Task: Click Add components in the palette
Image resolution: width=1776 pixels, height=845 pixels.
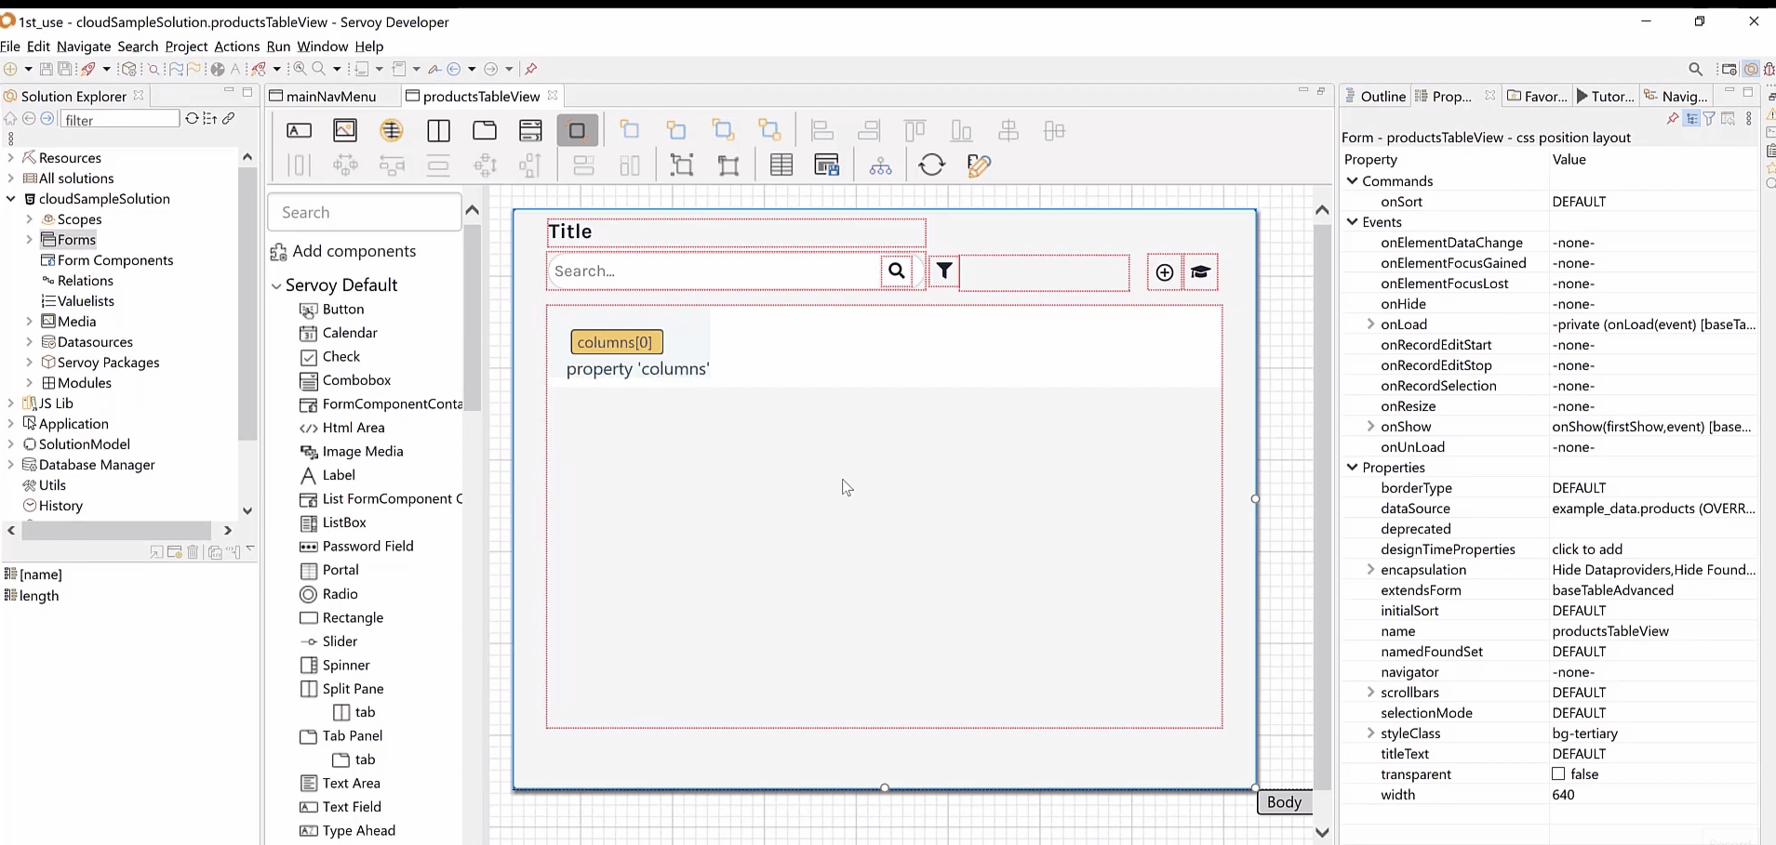Action: [354, 252]
